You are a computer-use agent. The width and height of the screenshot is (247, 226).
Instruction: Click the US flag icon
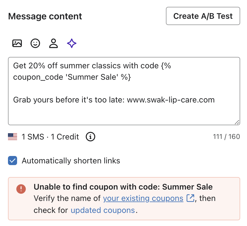[13, 137]
